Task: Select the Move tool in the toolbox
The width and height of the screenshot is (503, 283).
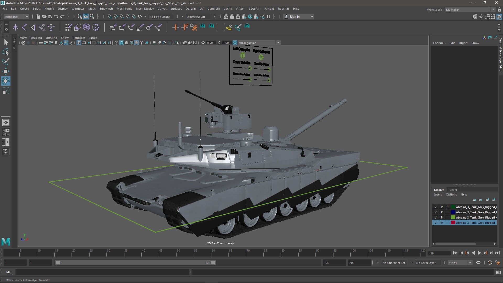Action: coord(6,71)
